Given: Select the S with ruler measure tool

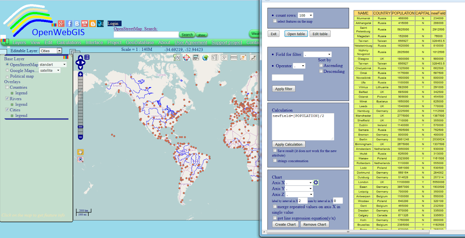Looking at the screenshot, I should point(215,57).
